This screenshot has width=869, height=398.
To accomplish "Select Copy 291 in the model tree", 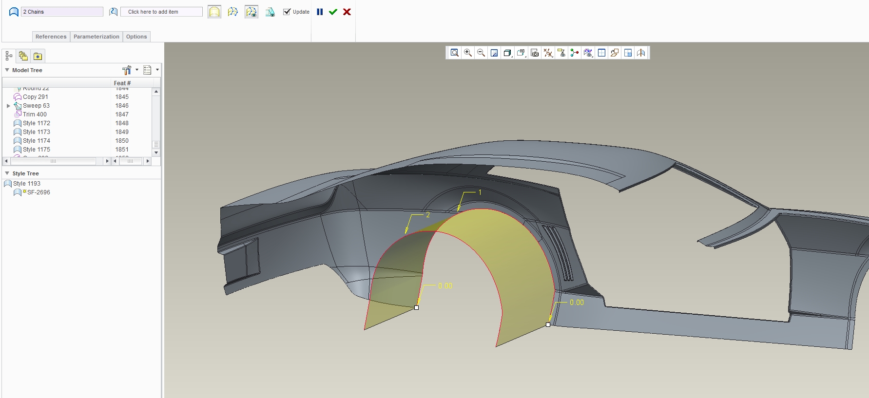I will [35, 97].
